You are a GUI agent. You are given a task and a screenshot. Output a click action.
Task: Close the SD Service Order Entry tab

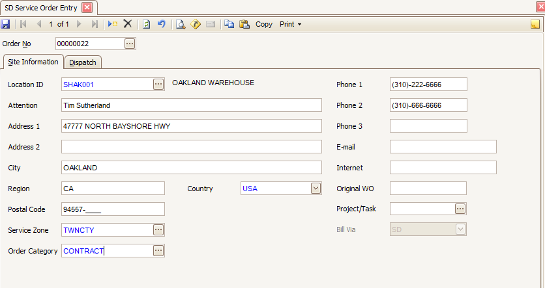point(87,8)
